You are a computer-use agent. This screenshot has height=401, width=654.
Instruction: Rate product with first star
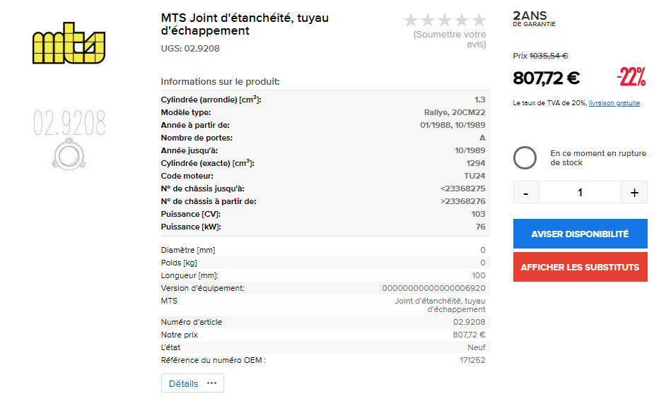(411, 20)
